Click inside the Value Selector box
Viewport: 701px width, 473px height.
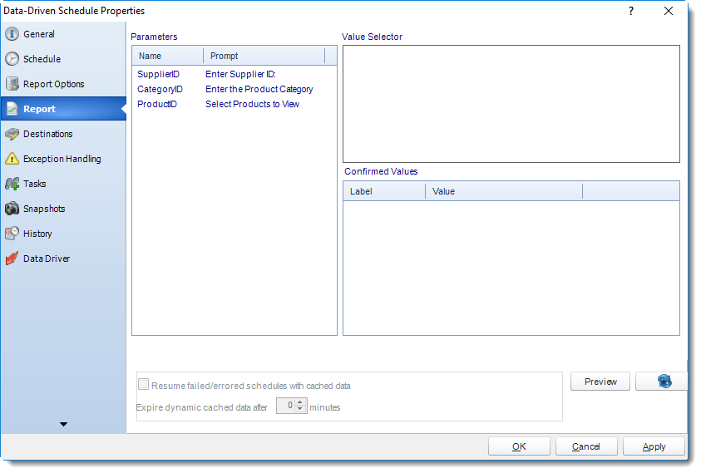[511, 104]
